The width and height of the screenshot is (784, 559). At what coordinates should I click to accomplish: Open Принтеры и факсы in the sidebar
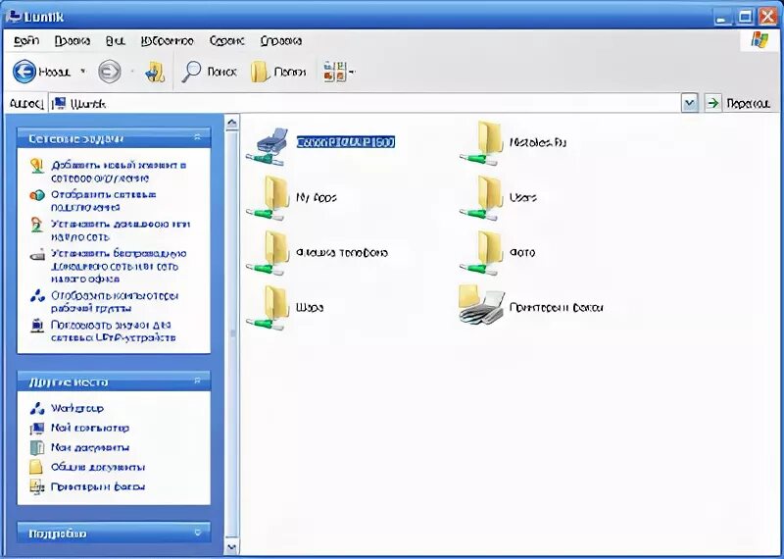pos(98,486)
